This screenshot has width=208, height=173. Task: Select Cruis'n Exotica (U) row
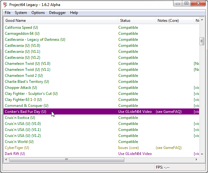click(x=101, y=118)
